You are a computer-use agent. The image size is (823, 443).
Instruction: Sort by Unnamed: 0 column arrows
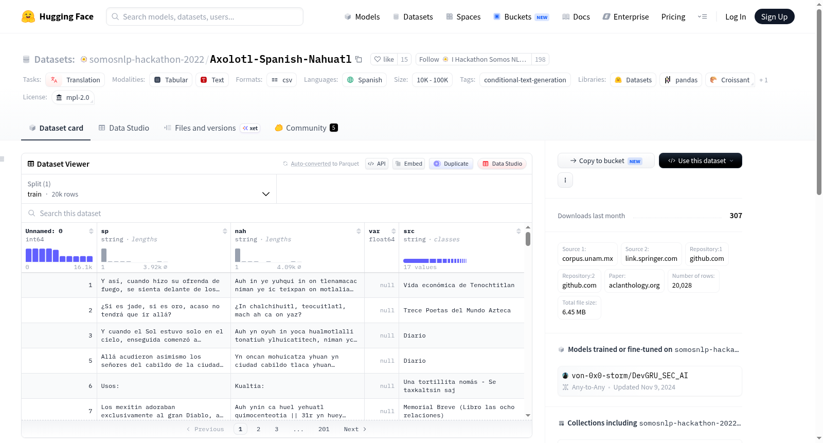(91, 231)
